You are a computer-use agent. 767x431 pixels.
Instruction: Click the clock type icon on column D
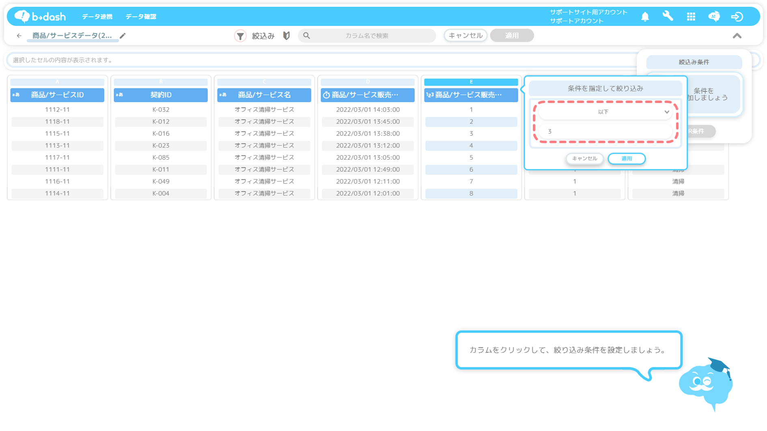[x=326, y=95]
